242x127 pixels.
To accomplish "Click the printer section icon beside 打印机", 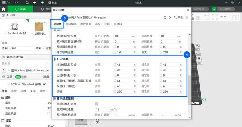I will (3, 15).
